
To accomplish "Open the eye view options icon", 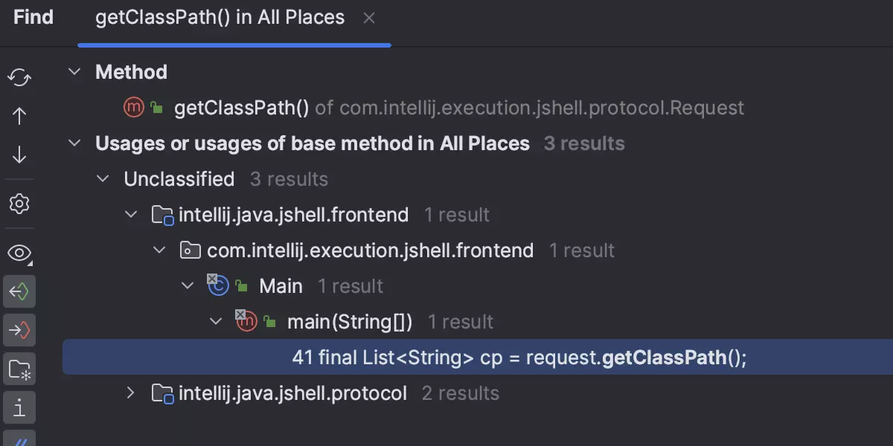I will coord(19,253).
